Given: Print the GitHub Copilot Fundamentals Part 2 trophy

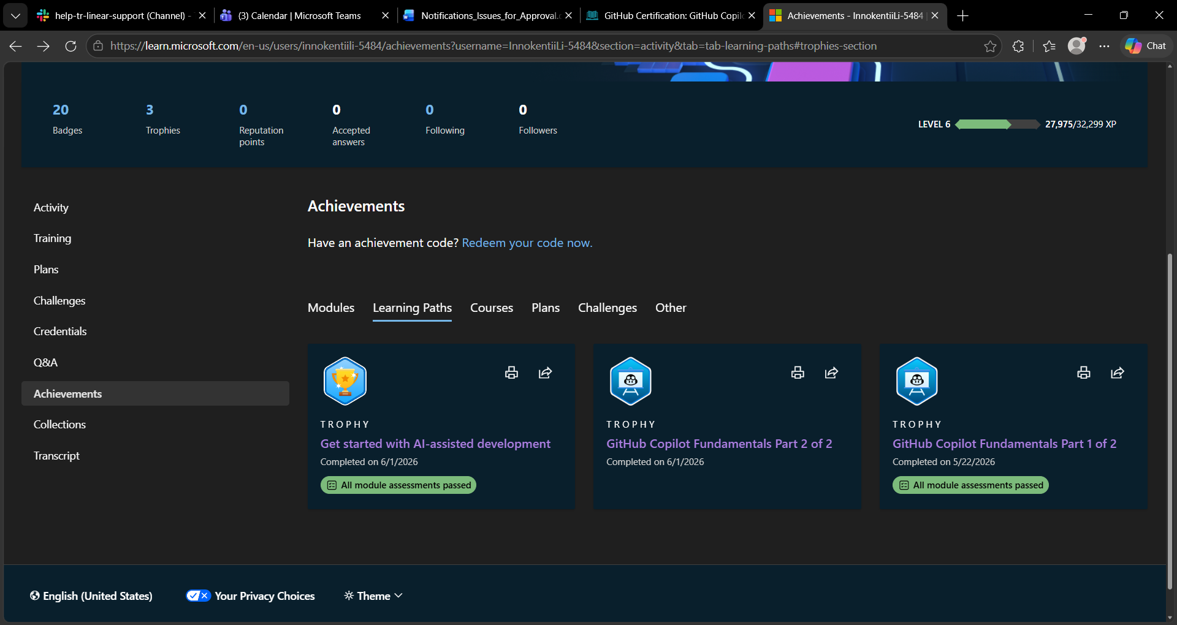Looking at the screenshot, I should click(x=798, y=373).
